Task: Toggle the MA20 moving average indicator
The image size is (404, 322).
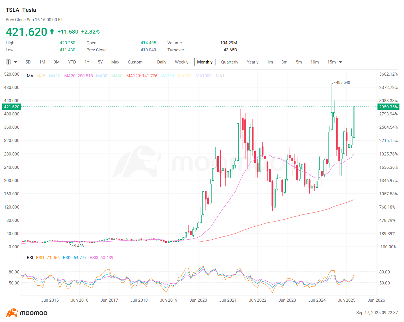Action: pos(78,76)
